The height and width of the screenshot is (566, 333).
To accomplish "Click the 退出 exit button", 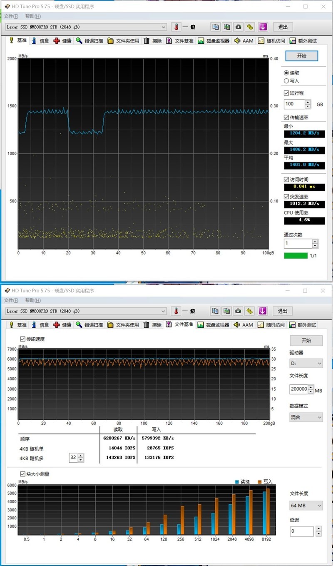I will [x=283, y=27].
